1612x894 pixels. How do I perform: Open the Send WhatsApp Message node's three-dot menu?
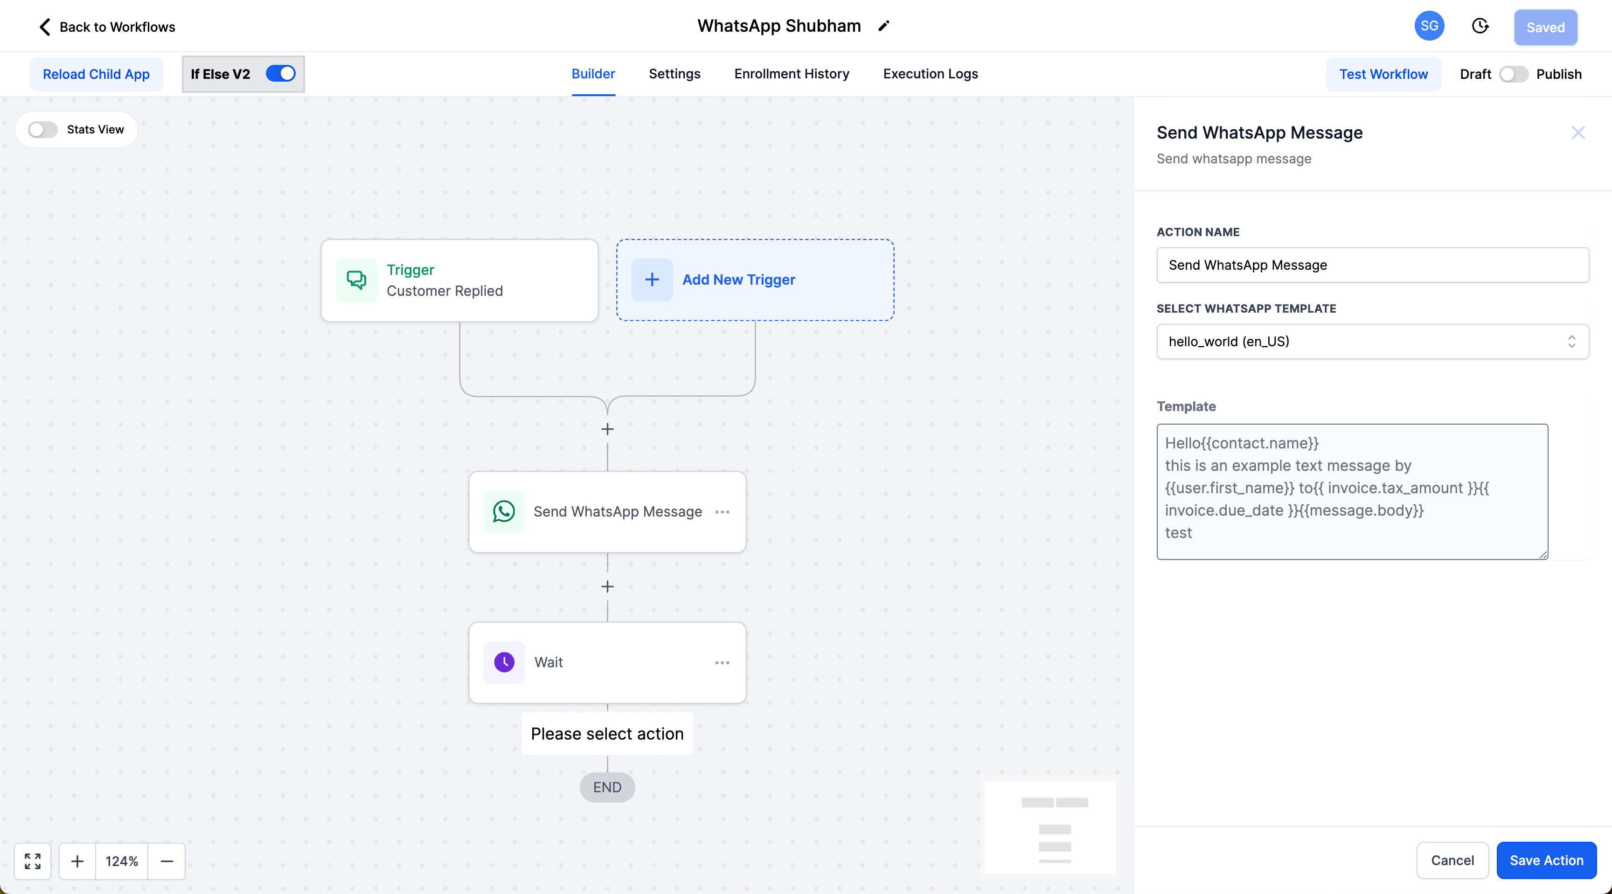pos(722,511)
